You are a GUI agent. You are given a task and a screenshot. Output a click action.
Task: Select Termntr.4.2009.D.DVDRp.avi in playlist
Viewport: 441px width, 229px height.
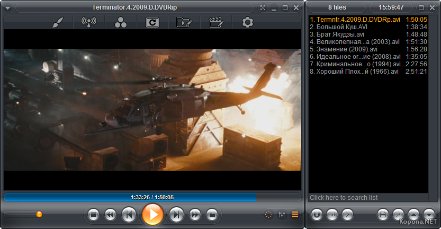(368, 20)
